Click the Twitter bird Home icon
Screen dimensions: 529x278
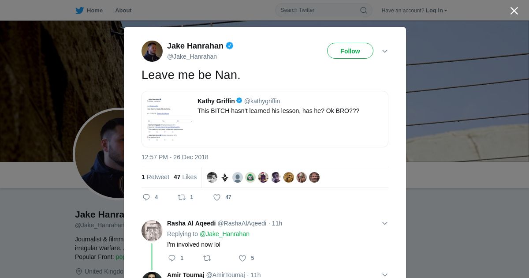click(x=79, y=11)
